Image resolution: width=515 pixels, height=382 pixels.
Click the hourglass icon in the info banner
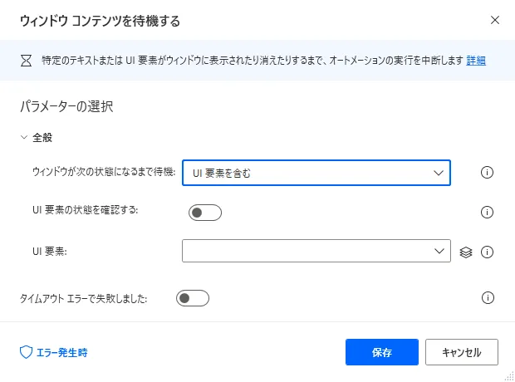[24, 61]
